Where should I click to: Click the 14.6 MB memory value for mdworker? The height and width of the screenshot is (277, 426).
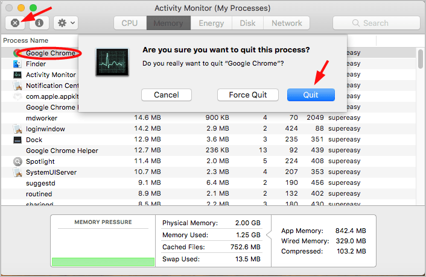click(x=147, y=117)
